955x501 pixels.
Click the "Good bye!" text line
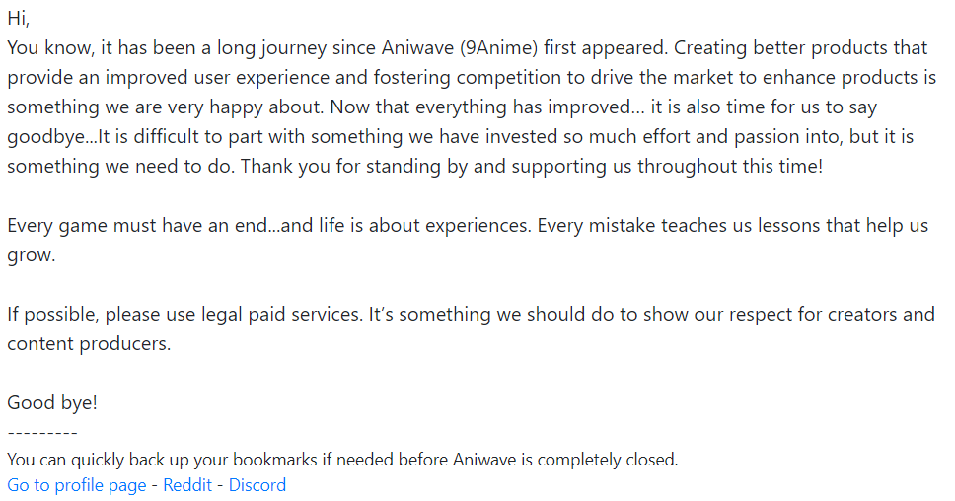[x=52, y=402]
